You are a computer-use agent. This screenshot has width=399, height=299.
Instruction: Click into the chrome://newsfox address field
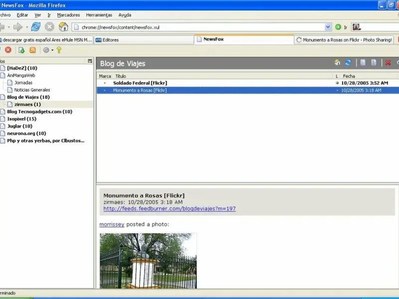point(201,27)
